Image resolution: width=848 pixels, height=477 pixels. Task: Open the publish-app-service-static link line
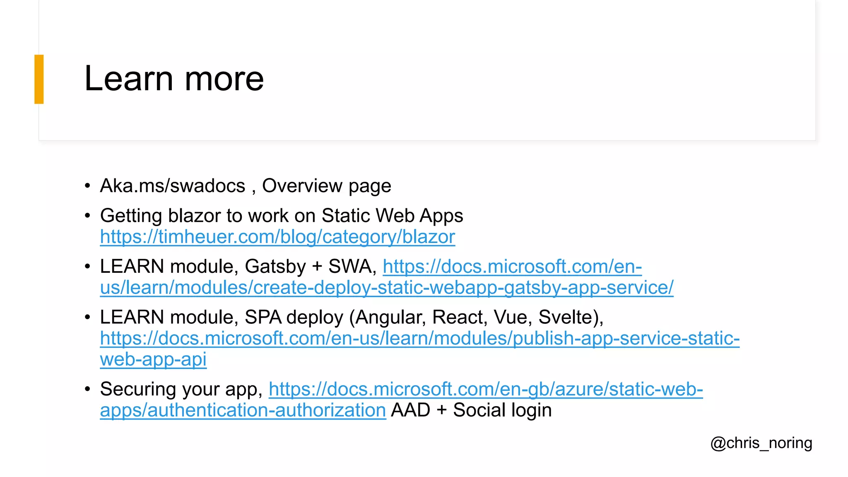coord(419,338)
